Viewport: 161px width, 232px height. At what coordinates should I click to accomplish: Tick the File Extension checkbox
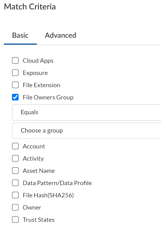tap(15, 85)
